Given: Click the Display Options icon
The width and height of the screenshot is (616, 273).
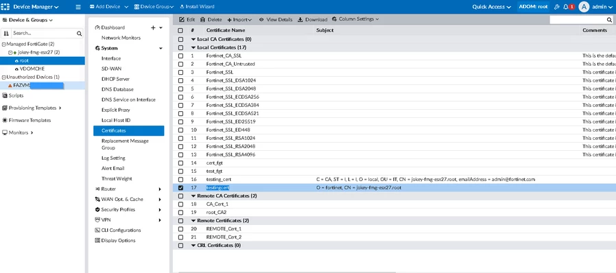Looking at the screenshot, I should pos(97,240).
